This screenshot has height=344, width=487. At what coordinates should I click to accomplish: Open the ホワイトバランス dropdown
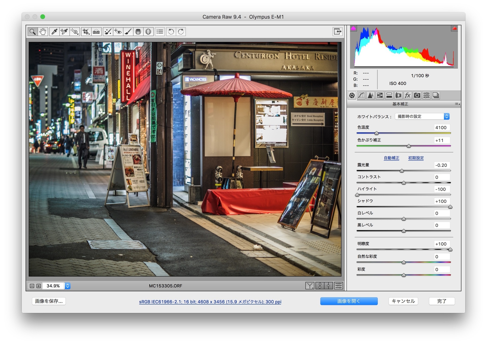click(422, 116)
